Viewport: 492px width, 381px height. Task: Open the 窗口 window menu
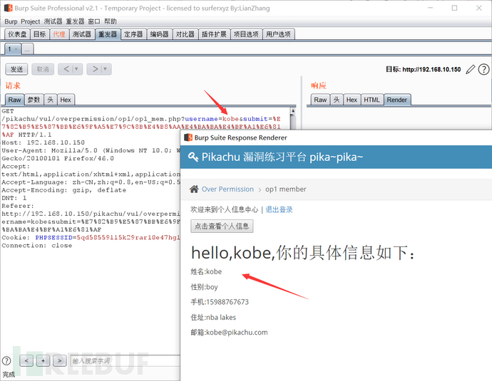(94, 21)
